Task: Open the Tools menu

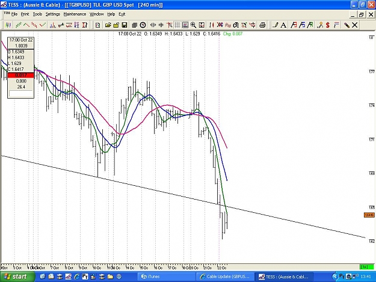Action: (x=37, y=14)
